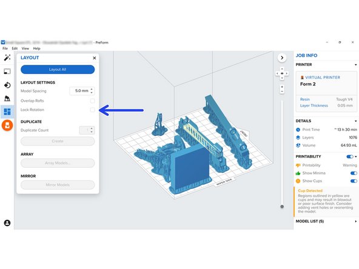Viewport: 359px width, 269px height.
Task: Increase Model Spacing with up stepper arrow
Action: click(x=92, y=89)
